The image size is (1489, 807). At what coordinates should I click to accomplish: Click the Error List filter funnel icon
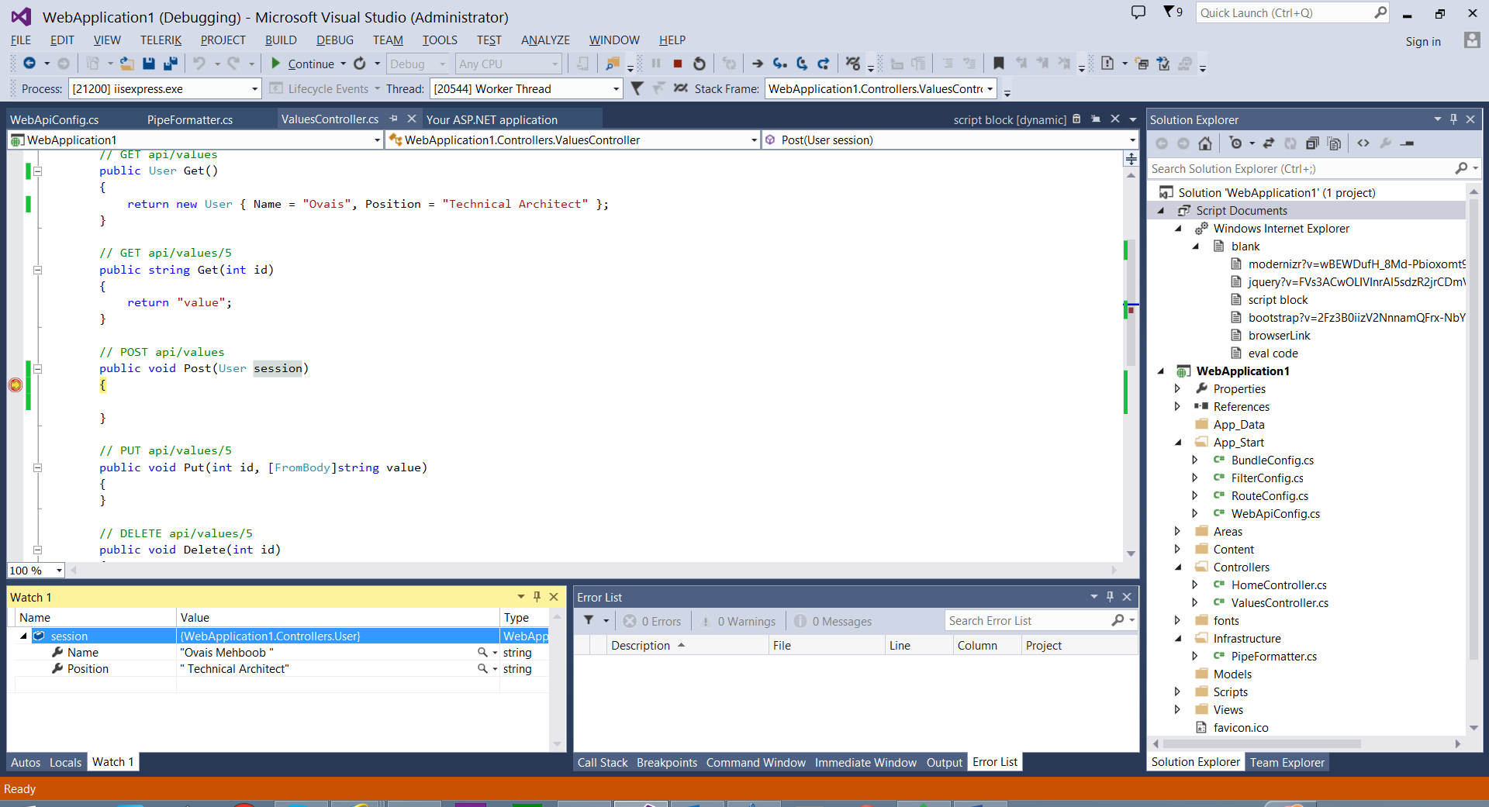tap(589, 621)
